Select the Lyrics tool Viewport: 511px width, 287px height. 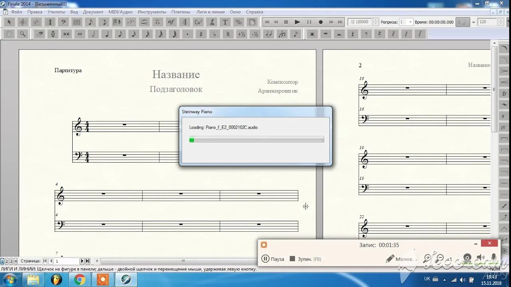(212, 22)
